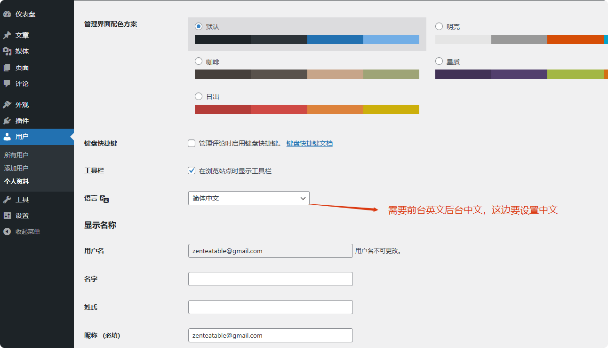
Task: Select the 咖啡 color scheme radio button
Action: tap(199, 62)
